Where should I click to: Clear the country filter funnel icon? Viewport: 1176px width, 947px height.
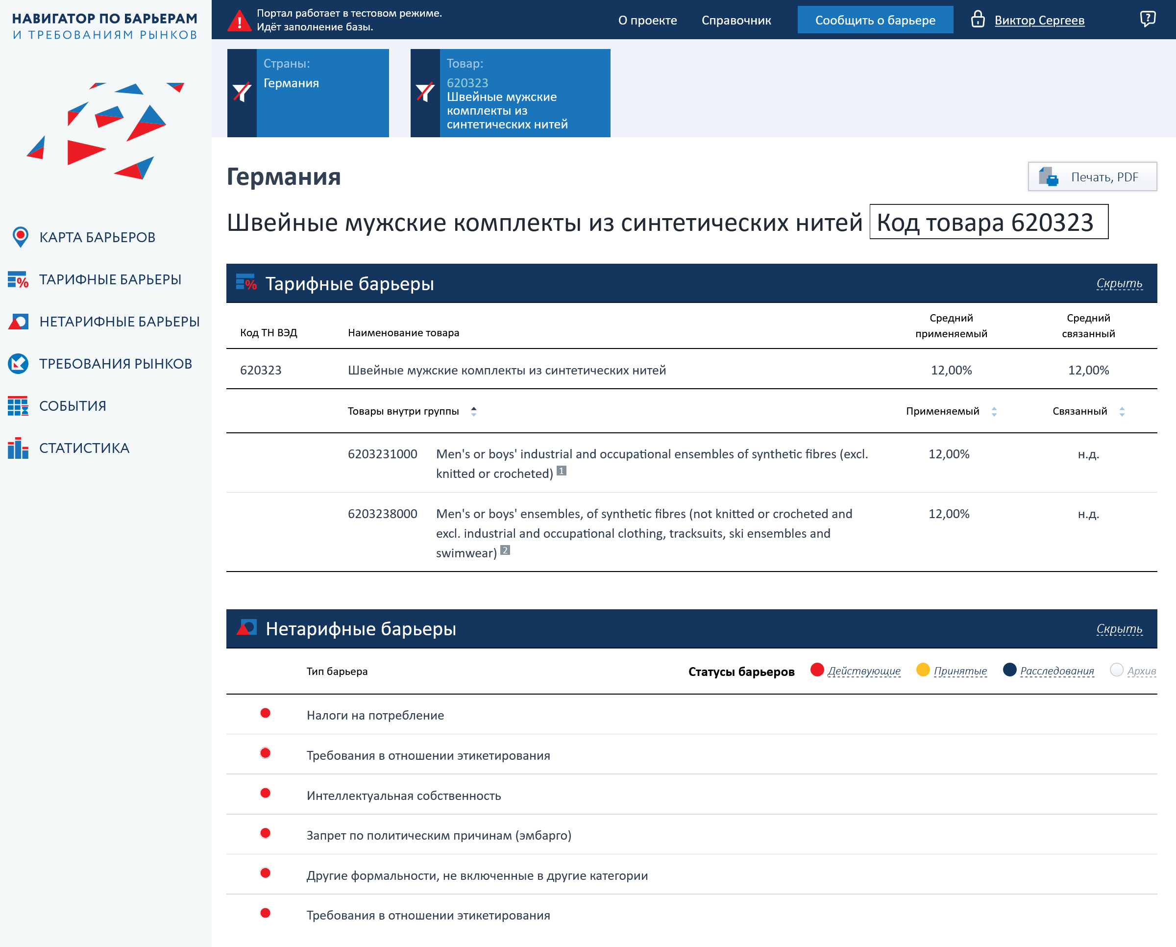point(242,92)
